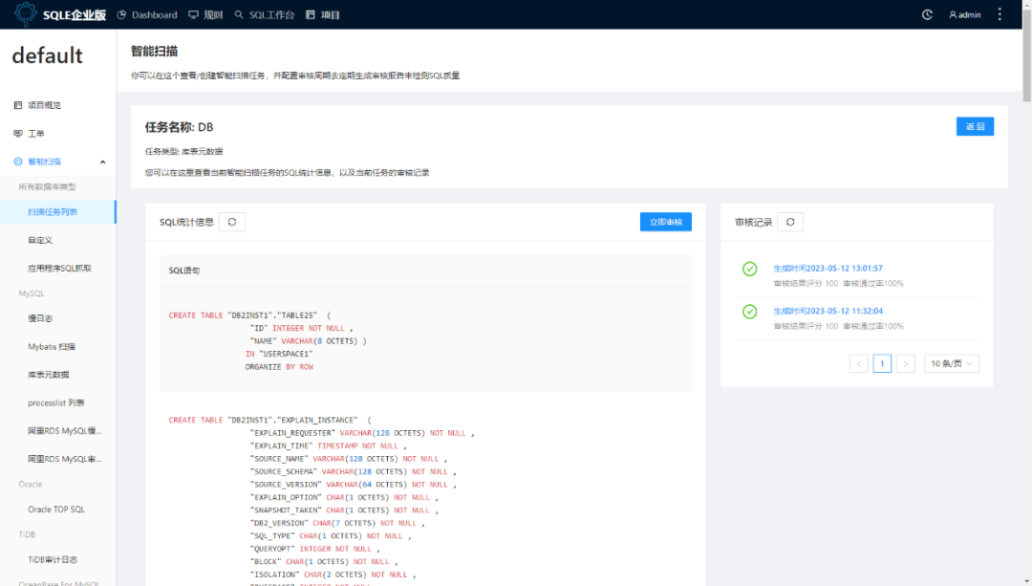Image resolution: width=1032 pixels, height=586 pixels.
Task: Open audit record generated 2023-05-12 13:01:57
Action: pyautogui.click(x=828, y=269)
